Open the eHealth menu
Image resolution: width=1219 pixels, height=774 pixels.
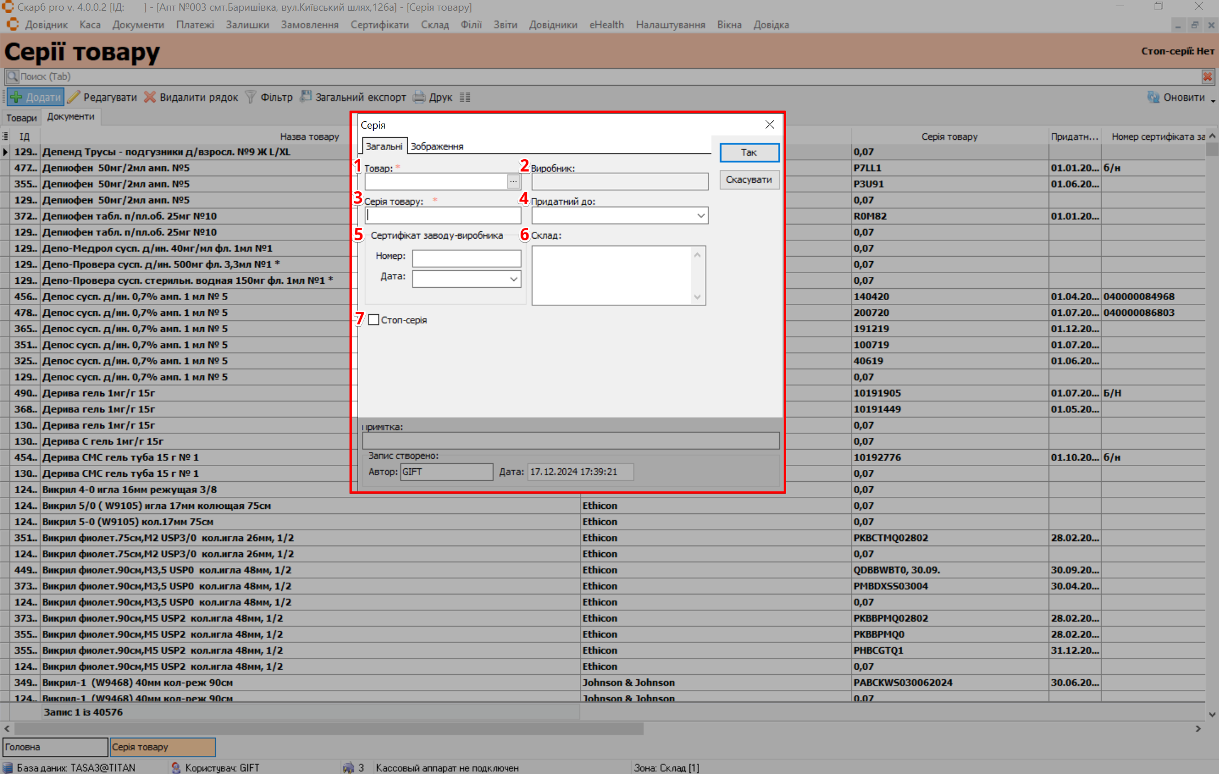pyautogui.click(x=606, y=25)
